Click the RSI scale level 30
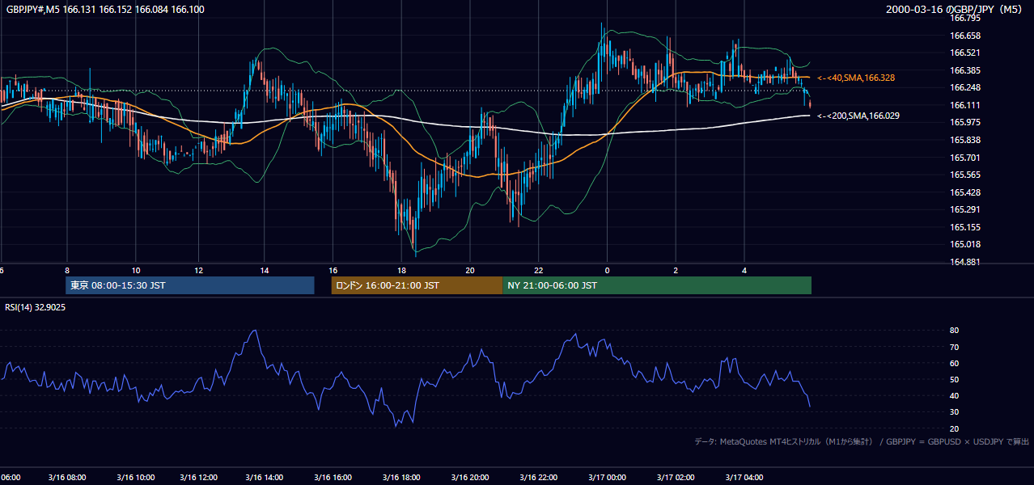 [x=955, y=412]
